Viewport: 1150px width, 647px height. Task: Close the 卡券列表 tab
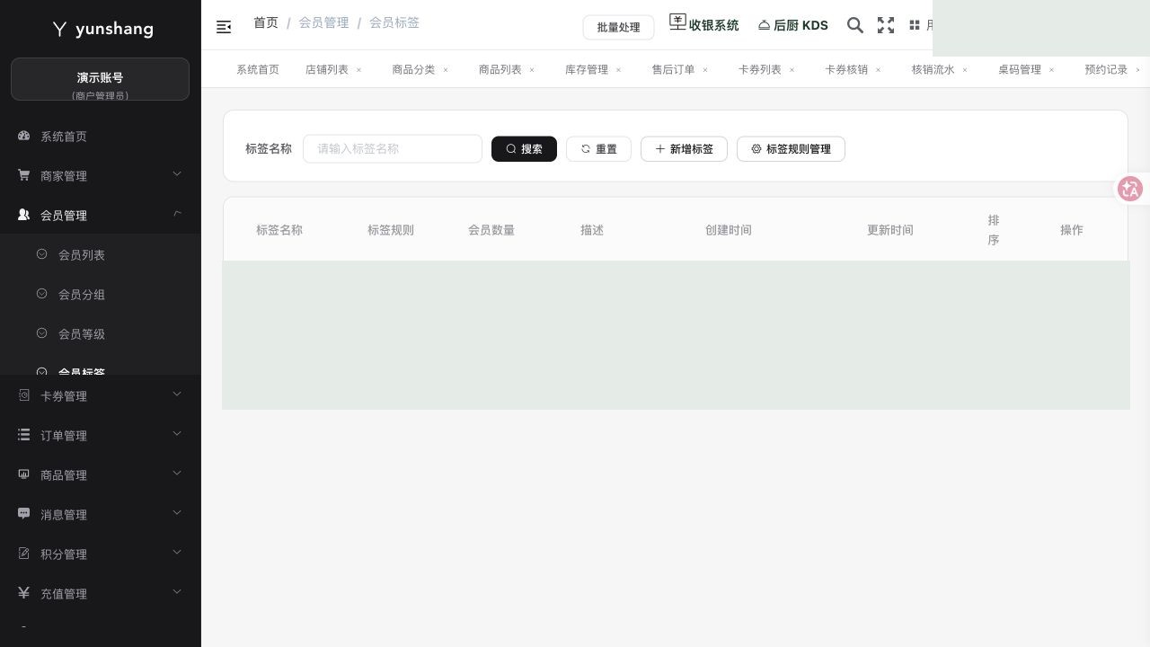[792, 70]
